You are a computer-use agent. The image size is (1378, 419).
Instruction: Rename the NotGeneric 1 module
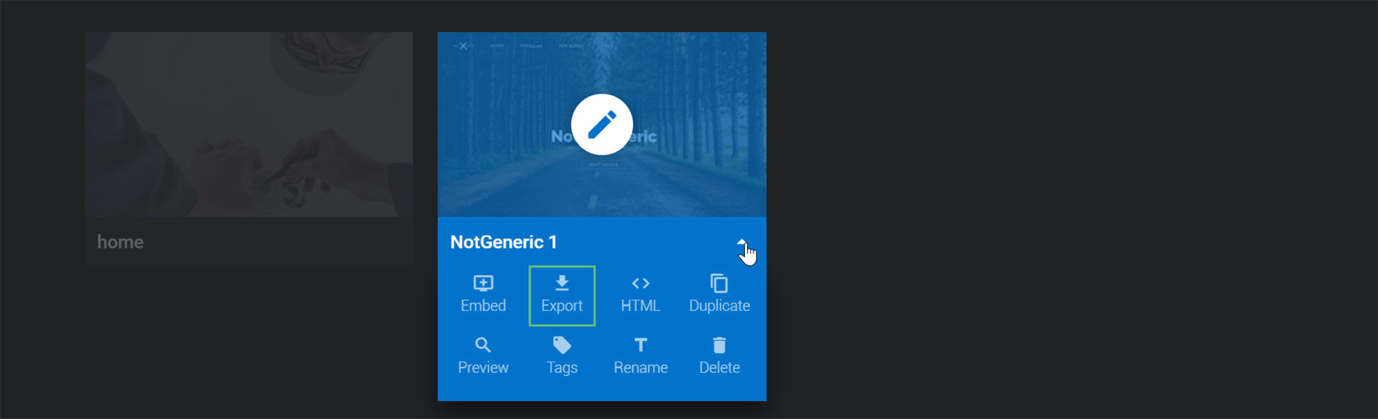click(x=641, y=356)
